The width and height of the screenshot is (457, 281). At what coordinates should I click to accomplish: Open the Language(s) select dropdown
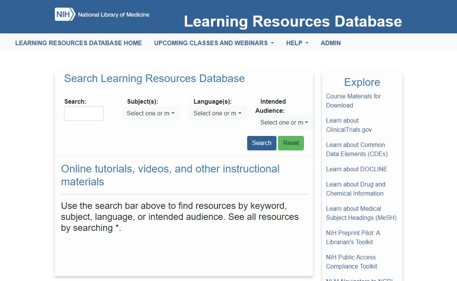pos(217,114)
